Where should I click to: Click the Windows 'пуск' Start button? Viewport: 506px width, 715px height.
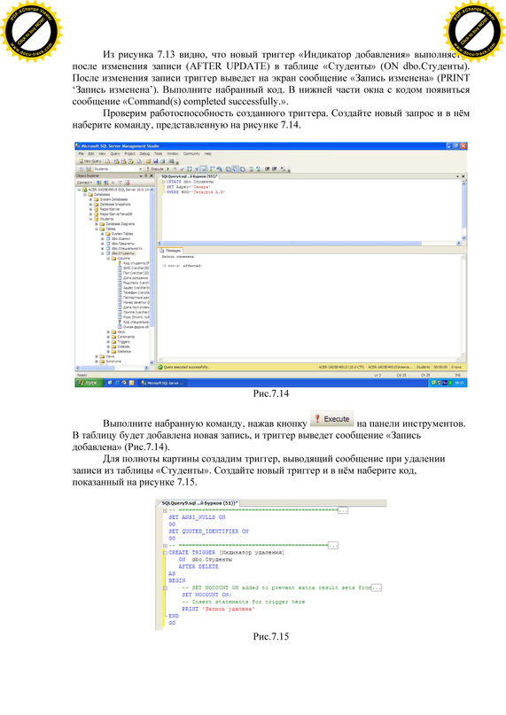point(89,383)
